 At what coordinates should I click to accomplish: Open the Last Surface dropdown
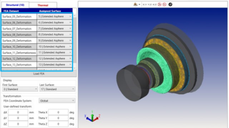(57, 89)
